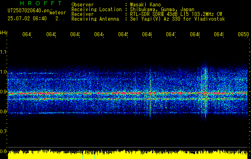Click the strong red carrier line near 0.9 kHz
This screenshot has height=159, width=251.
click(128, 93)
